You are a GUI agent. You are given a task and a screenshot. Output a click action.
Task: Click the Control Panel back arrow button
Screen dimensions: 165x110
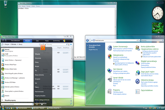(x=87, y=40)
